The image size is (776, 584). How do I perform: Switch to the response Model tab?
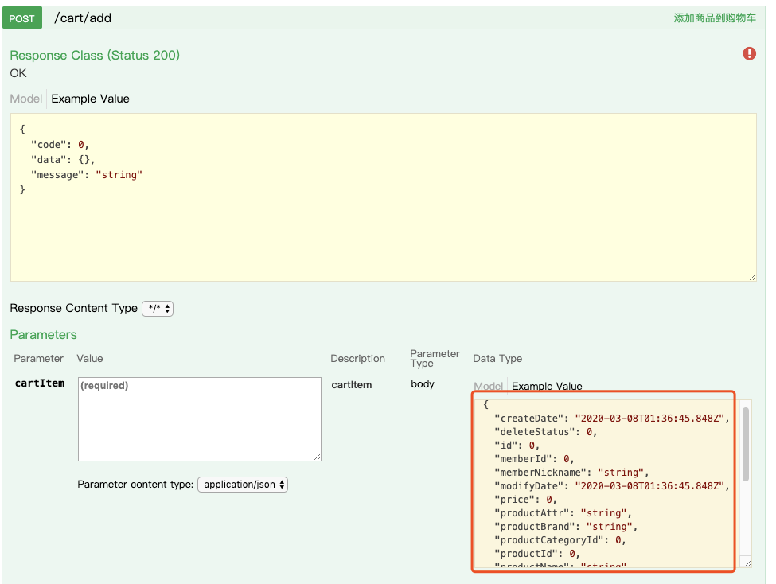[x=25, y=99]
